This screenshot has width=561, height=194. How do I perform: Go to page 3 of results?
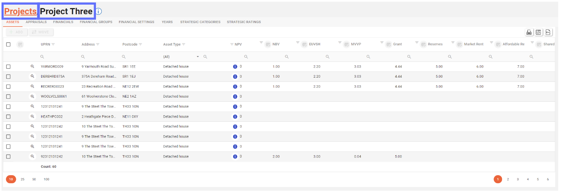tap(518, 179)
